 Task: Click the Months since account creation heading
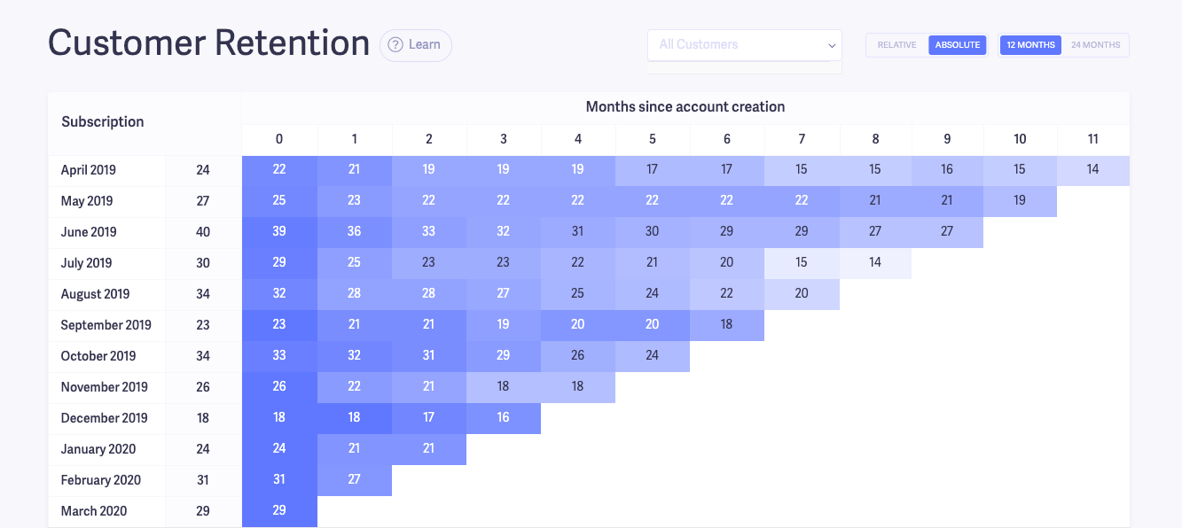pyautogui.click(x=685, y=105)
